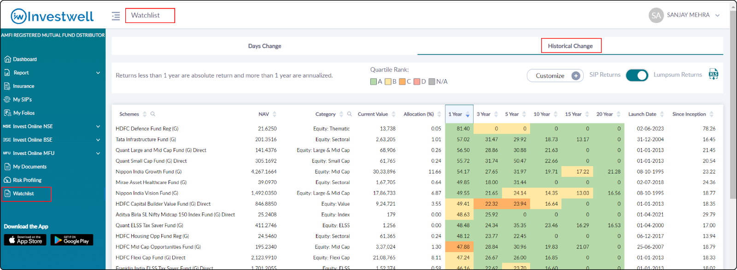Screen dimensions: 737x270
Task: Collapse sidebar with hamburger menu icon
Action: point(116,16)
